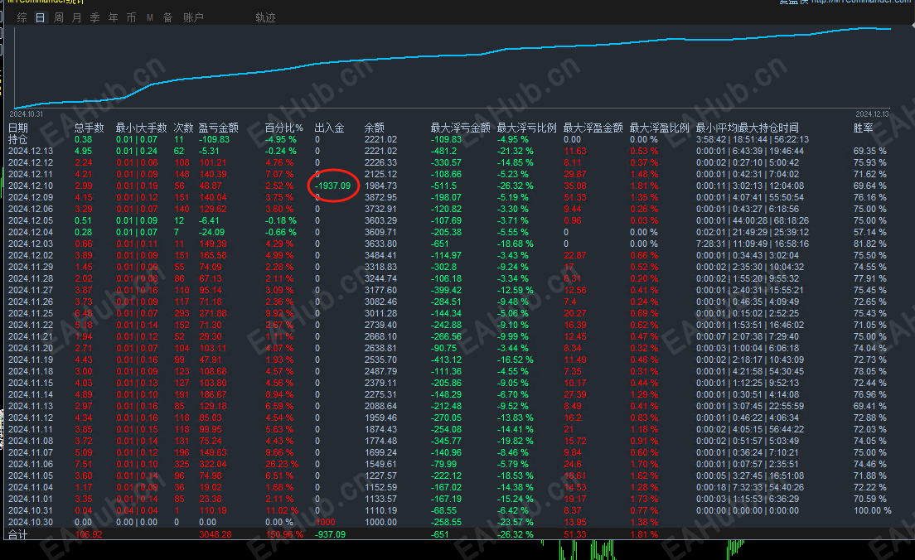Click the 2221.02 balance in 持仓 row
Image resolution: width=915 pixels, height=560 pixels.
click(380, 139)
